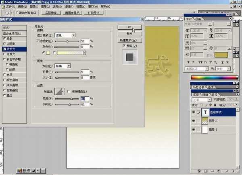Click the 打印尺寸 Print Size button
242x175 pixels.
coord(94,13)
